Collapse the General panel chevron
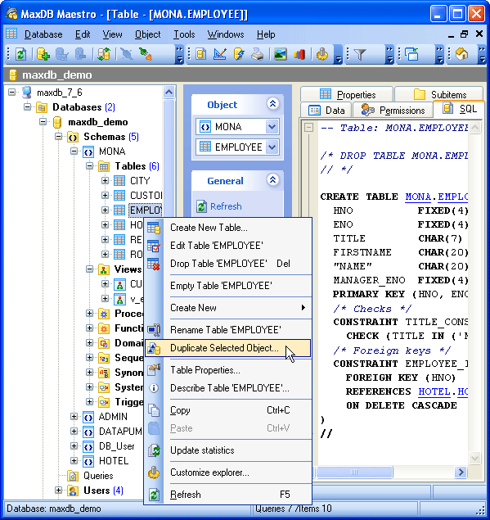The height and width of the screenshot is (520, 490). [272, 180]
